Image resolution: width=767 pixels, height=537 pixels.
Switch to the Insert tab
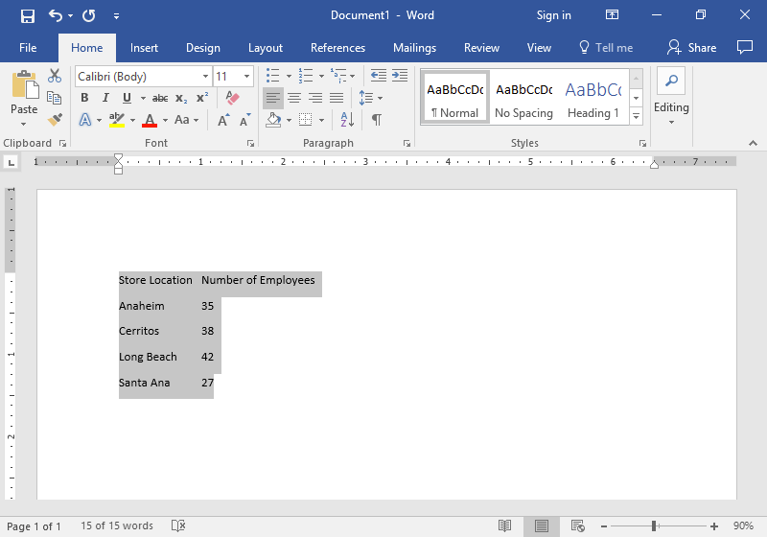coord(144,48)
